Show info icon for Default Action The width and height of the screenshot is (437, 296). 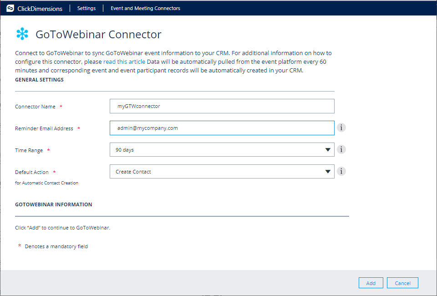[x=341, y=171]
